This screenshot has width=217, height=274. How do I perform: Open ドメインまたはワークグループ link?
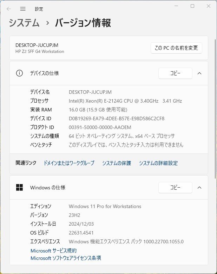click(69, 163)
